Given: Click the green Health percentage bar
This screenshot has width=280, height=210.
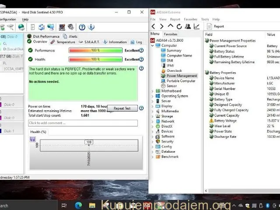Looking at the screenshot, I should pos(95,59).
